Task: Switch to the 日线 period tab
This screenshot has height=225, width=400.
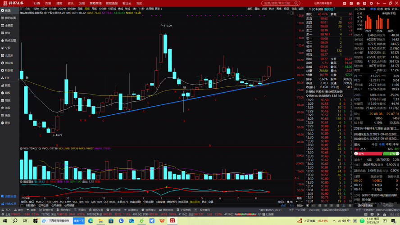Action: (80, 9)
